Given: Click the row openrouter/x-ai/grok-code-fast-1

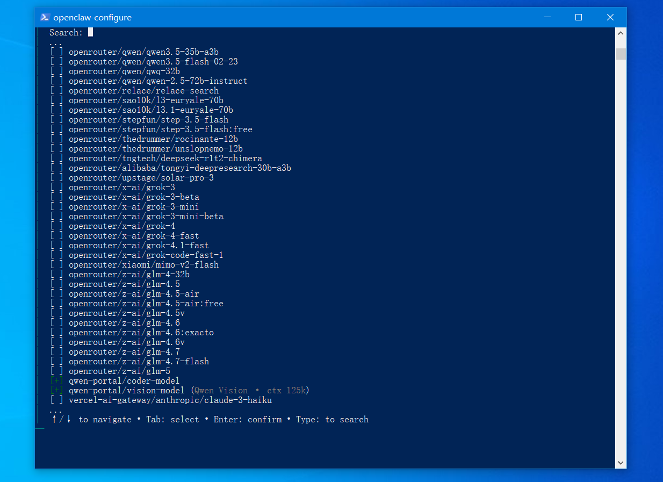Looking at the screenshot, I should (136, 255).
